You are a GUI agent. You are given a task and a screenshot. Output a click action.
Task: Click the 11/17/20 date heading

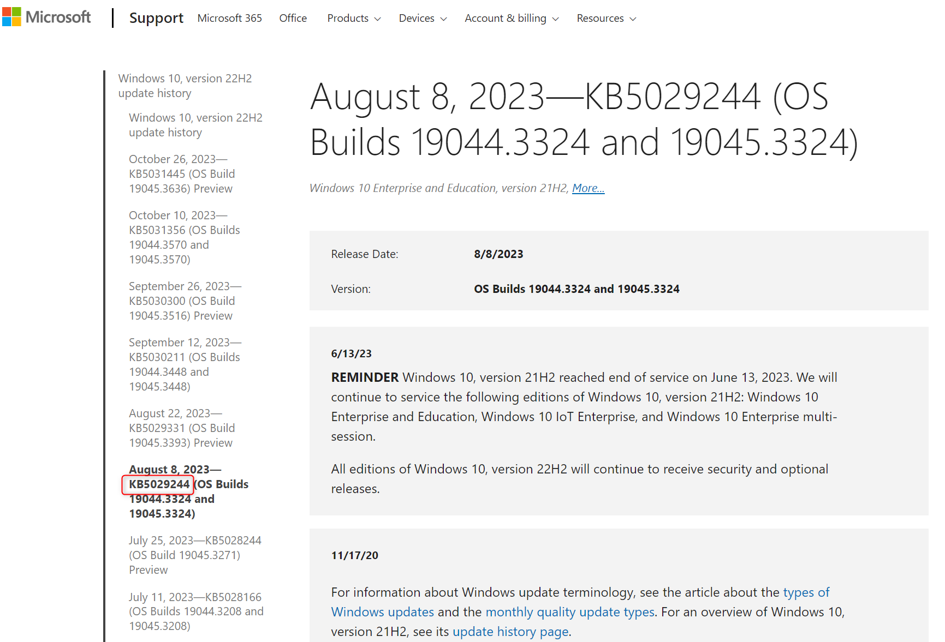point(354,555)
